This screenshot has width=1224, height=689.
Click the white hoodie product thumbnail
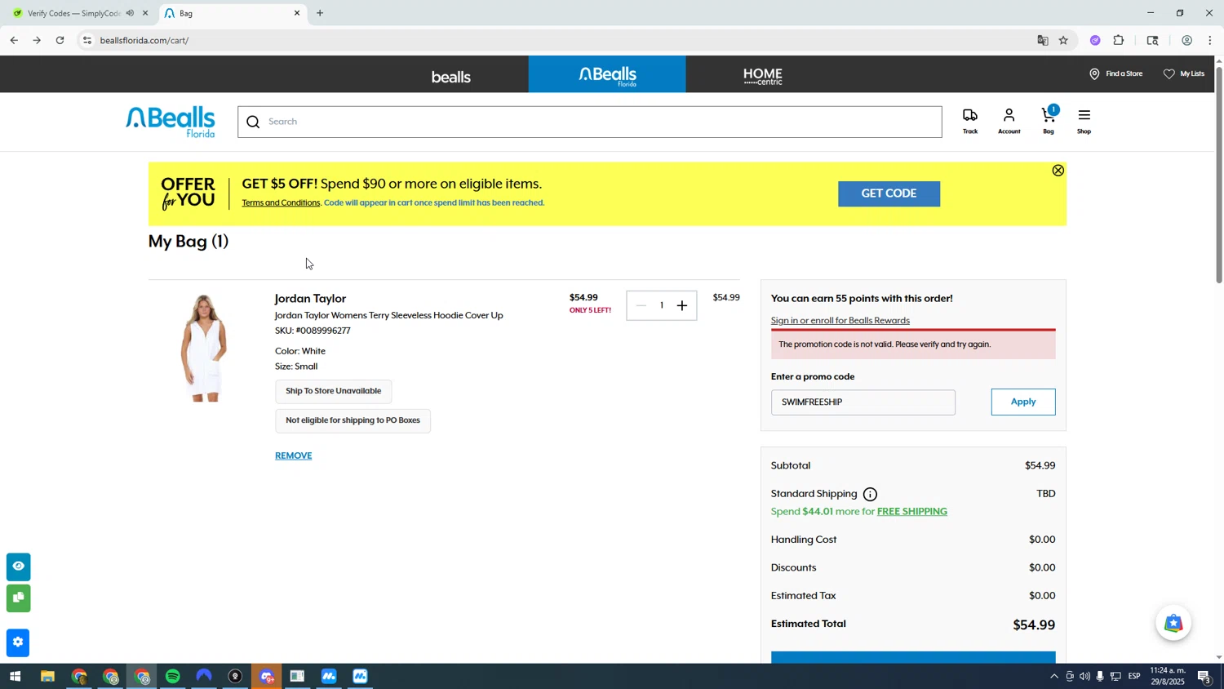click(204, 348)
